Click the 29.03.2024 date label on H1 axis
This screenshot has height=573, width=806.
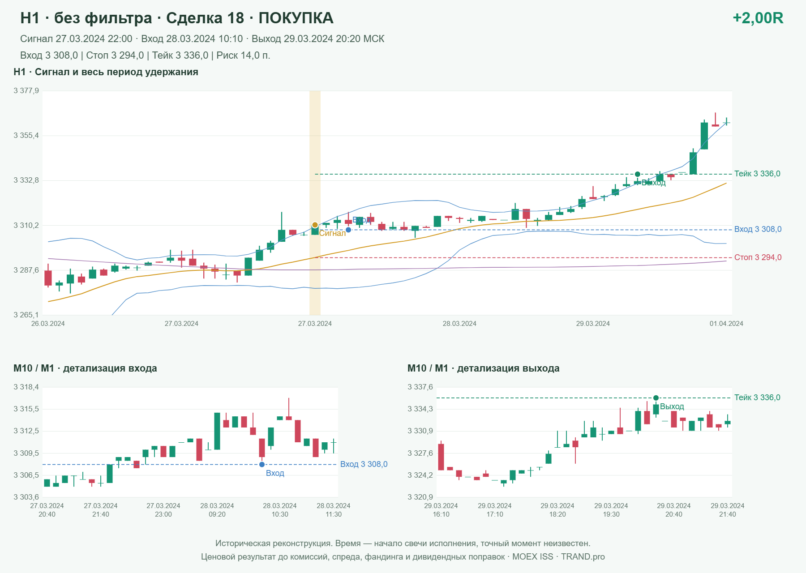pos(593,324)
